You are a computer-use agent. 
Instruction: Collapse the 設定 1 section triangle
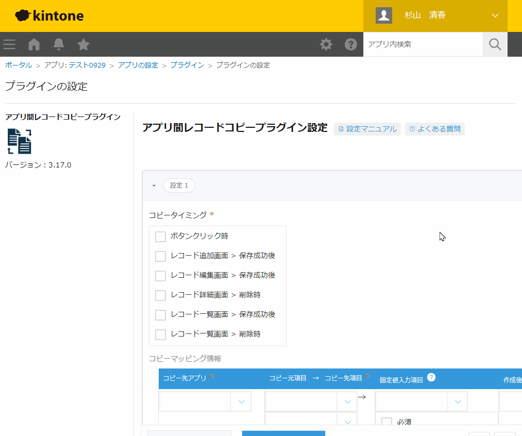pos(154,186)
